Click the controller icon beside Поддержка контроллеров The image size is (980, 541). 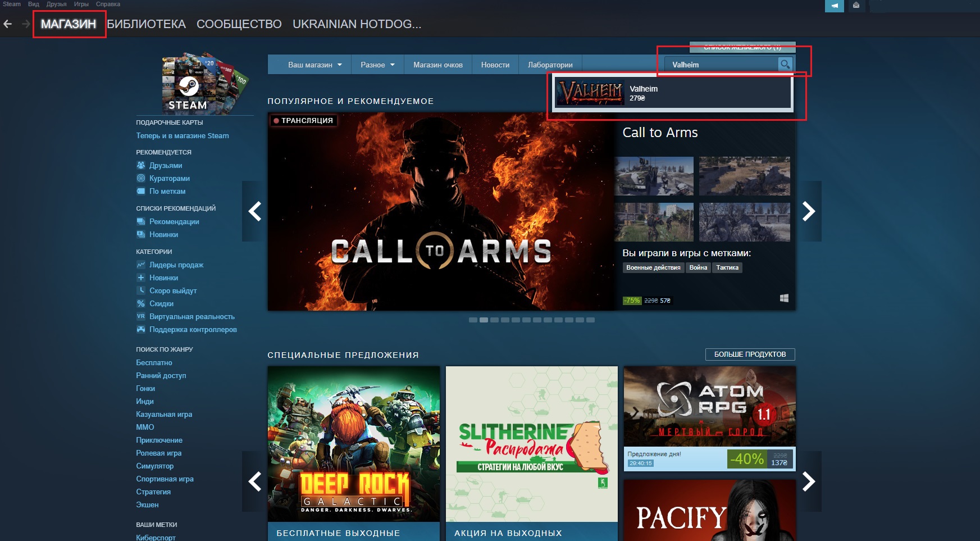[141, 329]
